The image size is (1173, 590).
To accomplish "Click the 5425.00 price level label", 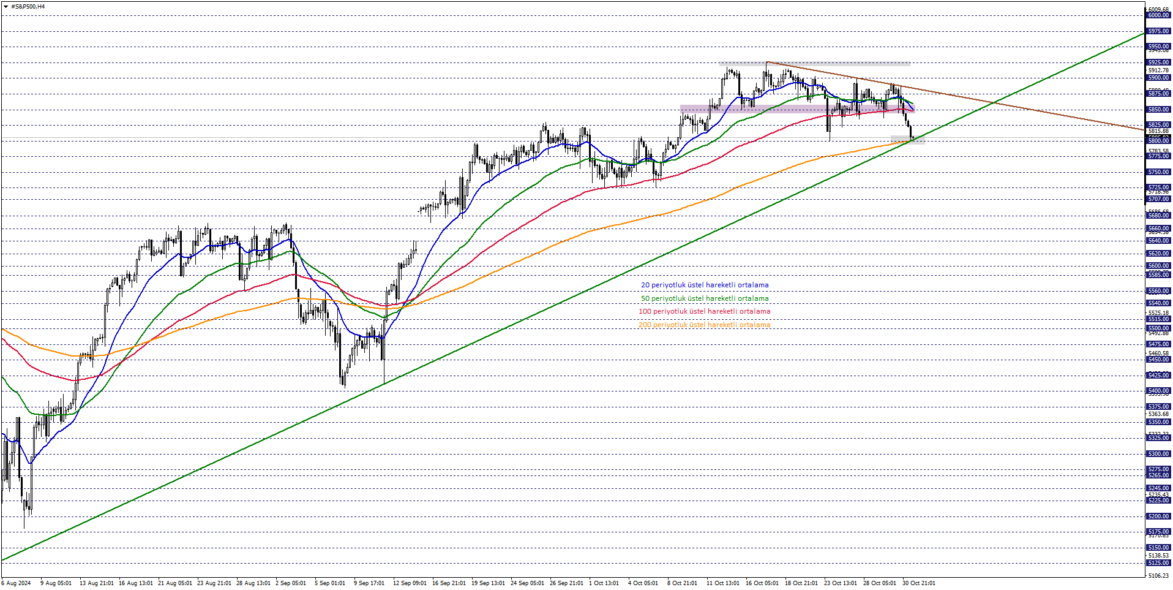I will (1158, 376).
